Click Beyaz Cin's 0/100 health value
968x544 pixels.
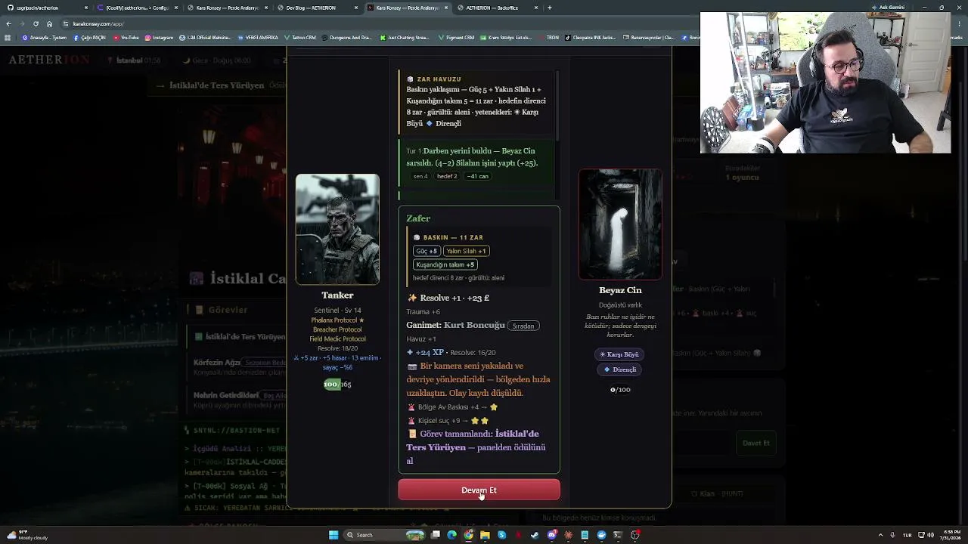pos(620,390)
